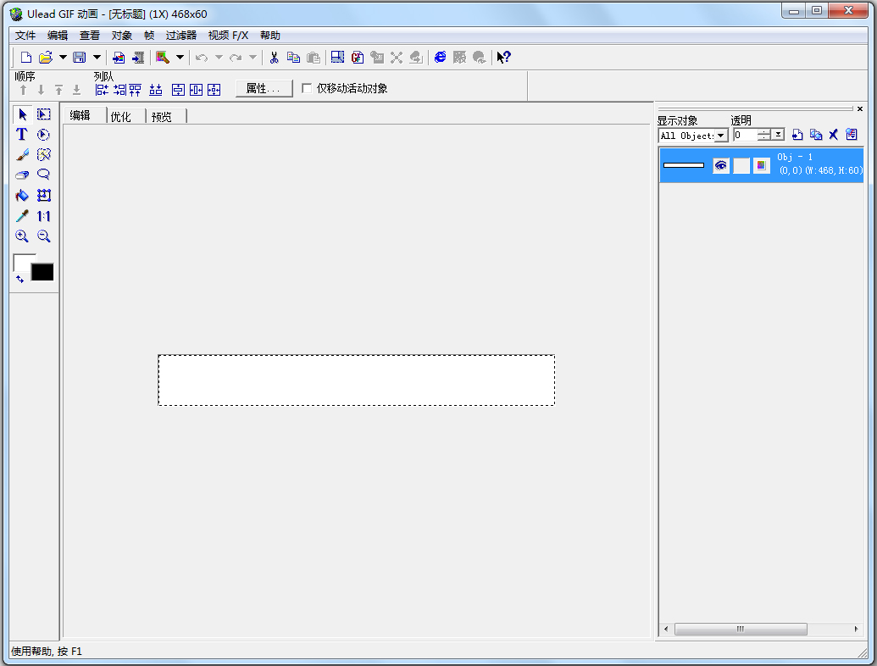
Task: Click the context help arrow-question icon
Action: (503, 57)
